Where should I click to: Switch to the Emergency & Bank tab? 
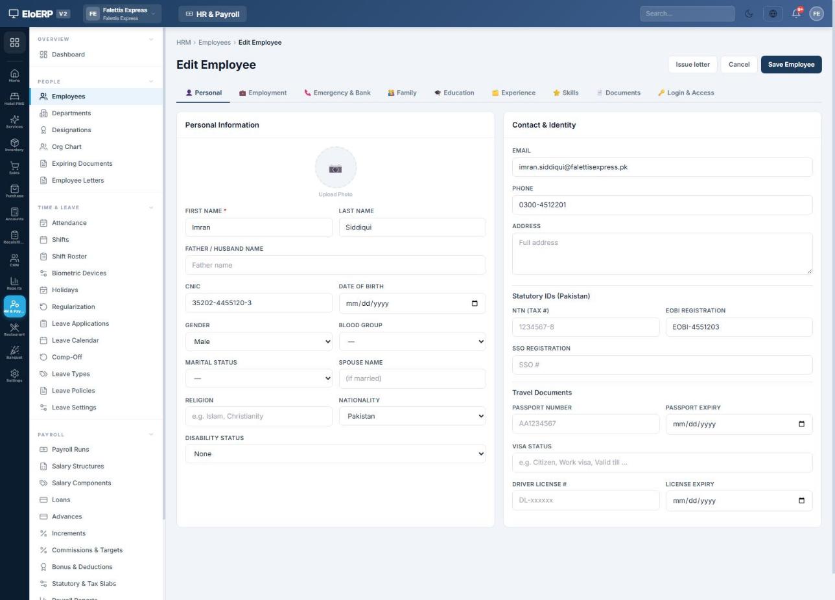pos(337,93)
